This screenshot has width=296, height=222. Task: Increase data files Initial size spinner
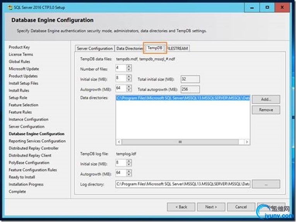[x=129, y=76]
